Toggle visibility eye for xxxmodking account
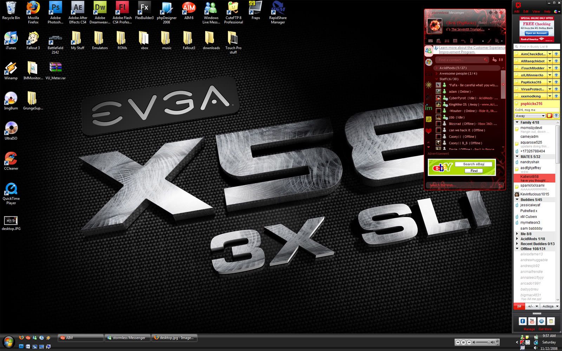 click(x=556, y=96)
